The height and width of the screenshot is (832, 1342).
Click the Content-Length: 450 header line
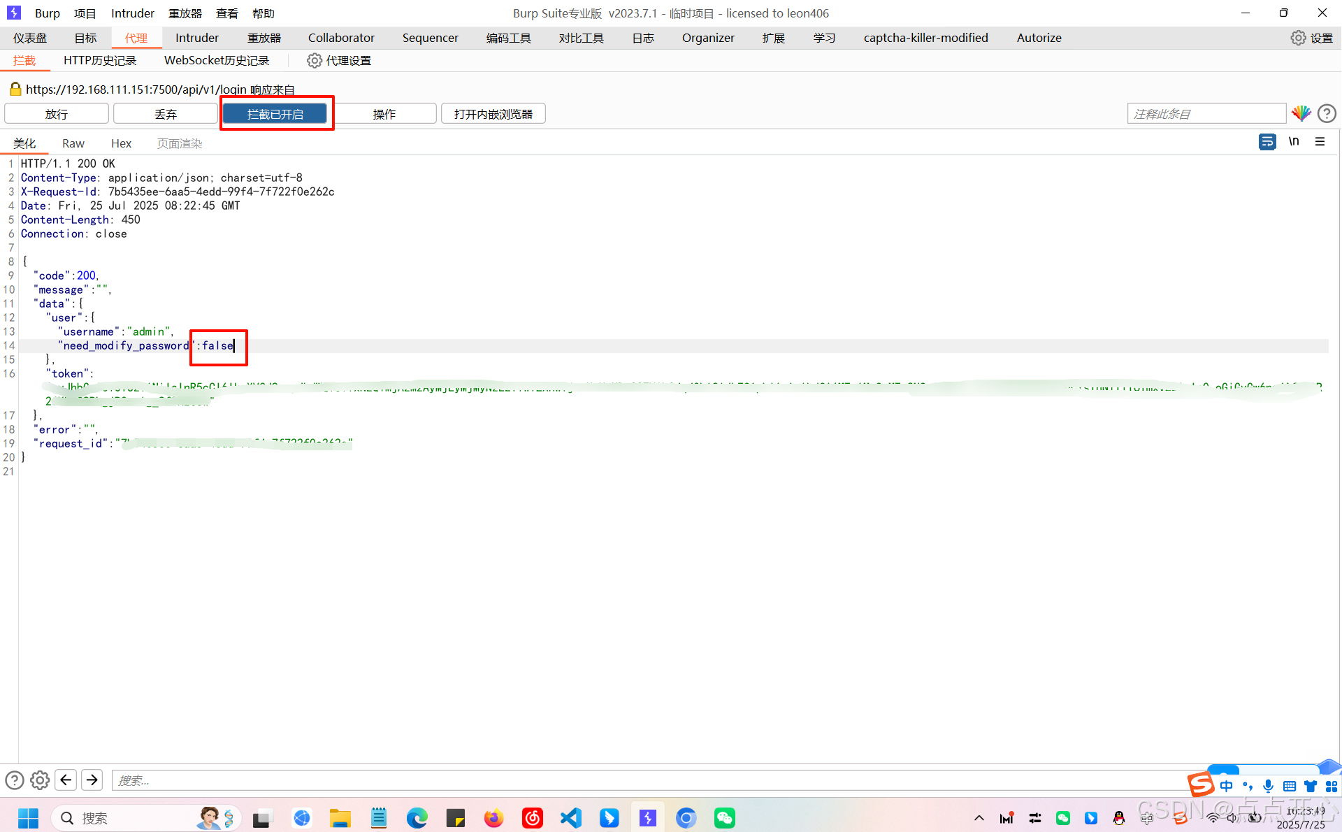[80, 220]
